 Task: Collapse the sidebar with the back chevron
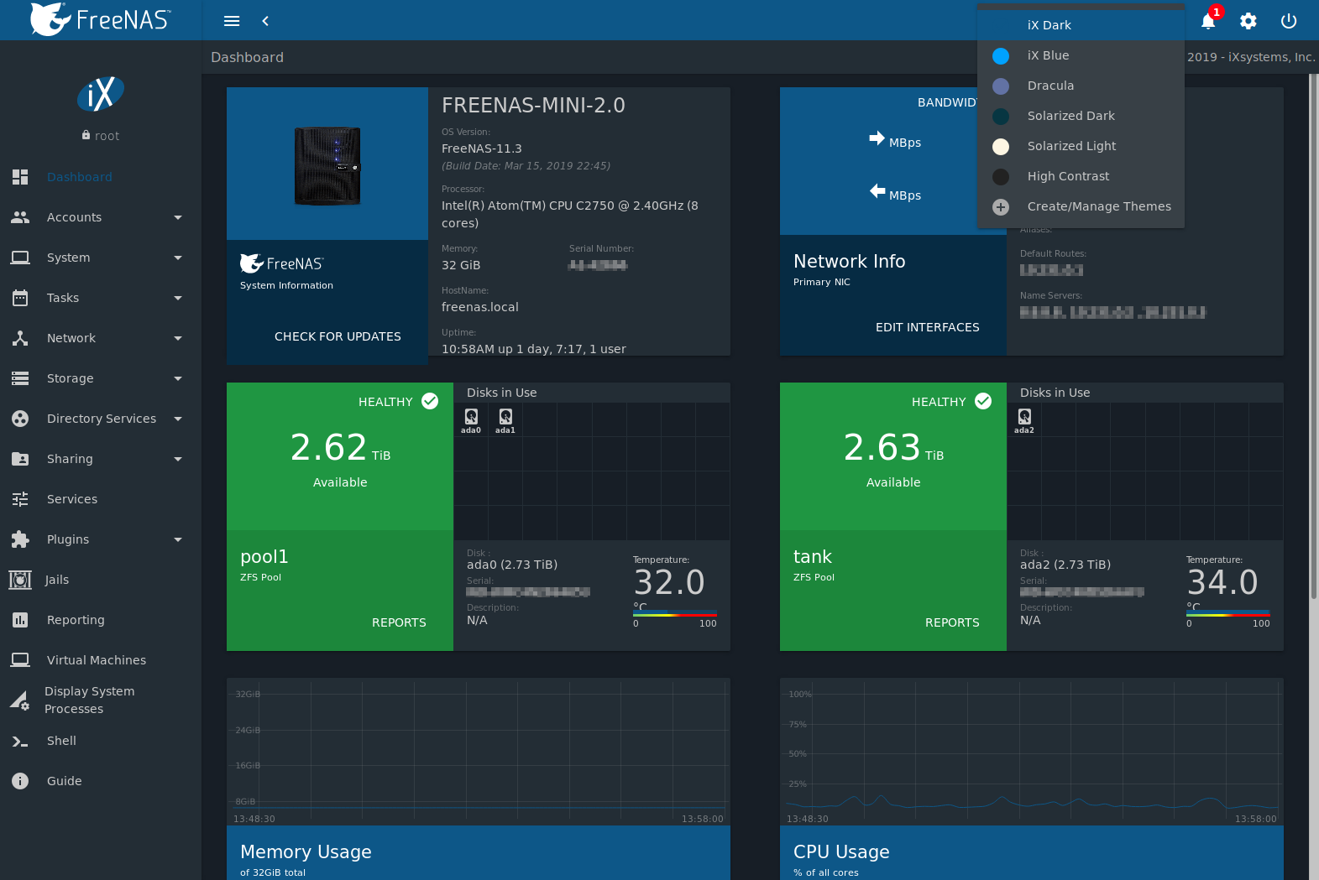tap(265, 21)
